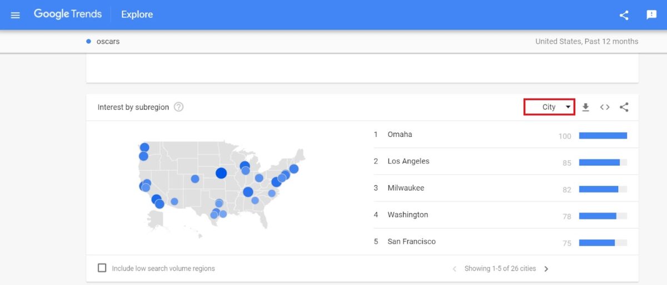Screen dimensions: 667x285
Task: Click Milwaukee in the list
Action: click(406, 188)
